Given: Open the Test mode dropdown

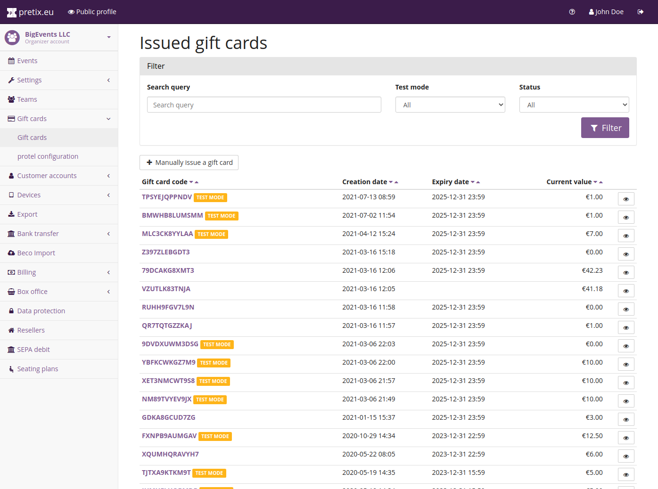Looking at the screenshot, I should (450, 105).
